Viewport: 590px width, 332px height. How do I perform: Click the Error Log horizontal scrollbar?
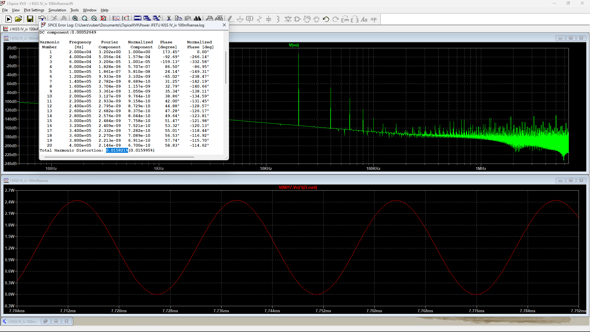pyautogui.click(x=119, y=157)
